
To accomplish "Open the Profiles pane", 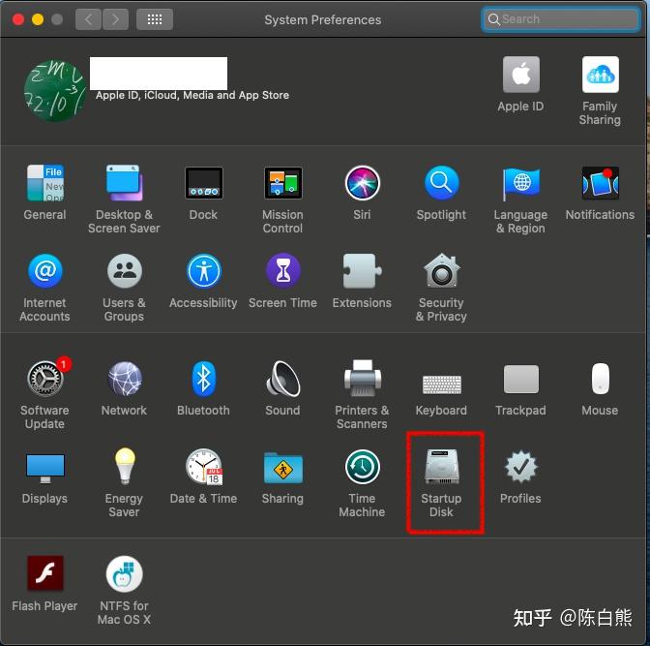I will (x=521, y=467).
